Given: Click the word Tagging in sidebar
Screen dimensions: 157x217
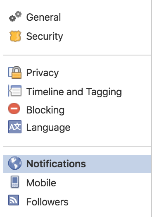Looking at the screenshot, I should click(104, 92).
